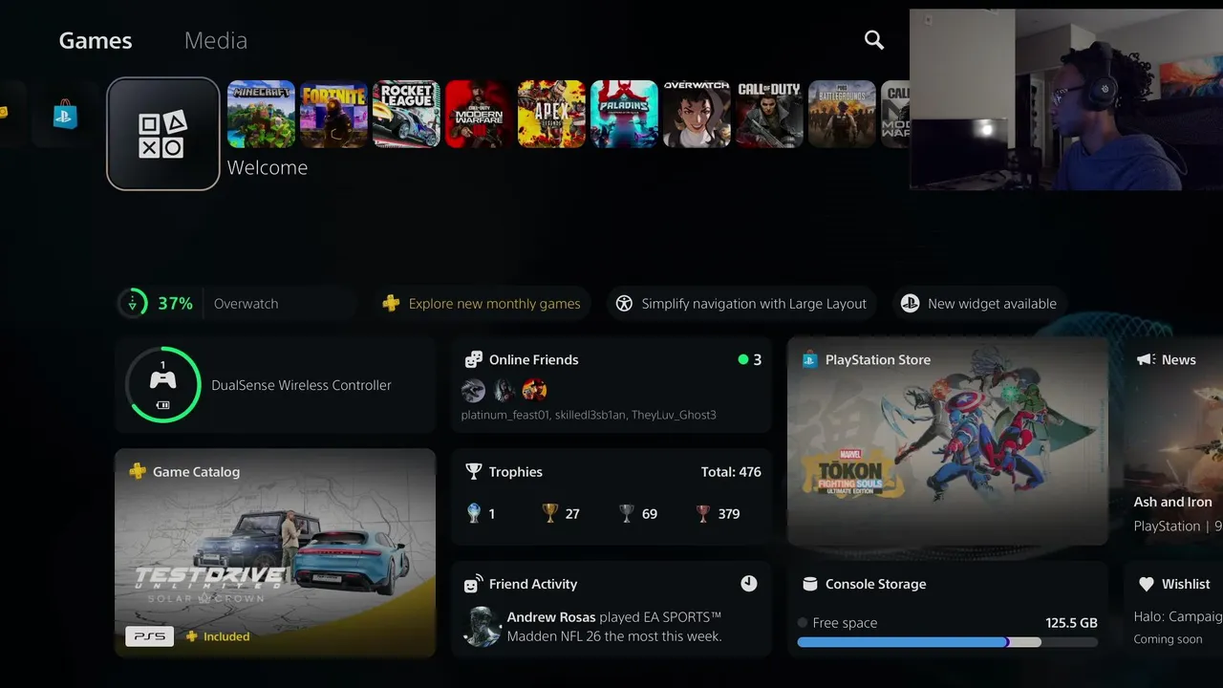Viewport: 1223px width, 688px height.
Task: Open the Game Catalog Test Drive card
Action: point(275,553)
